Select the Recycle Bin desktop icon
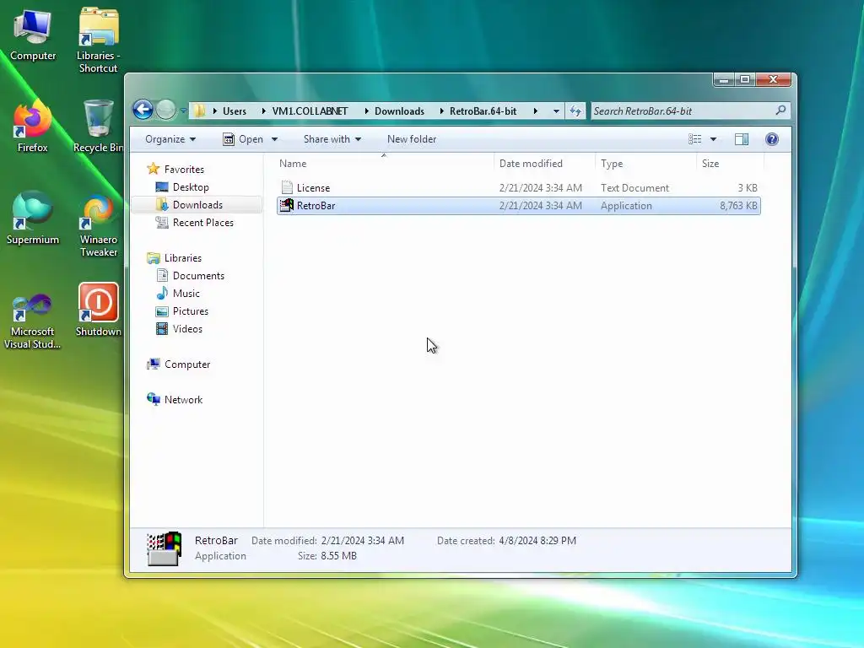The width and height of the screenshot is (864, 648). tap(98, 126)
